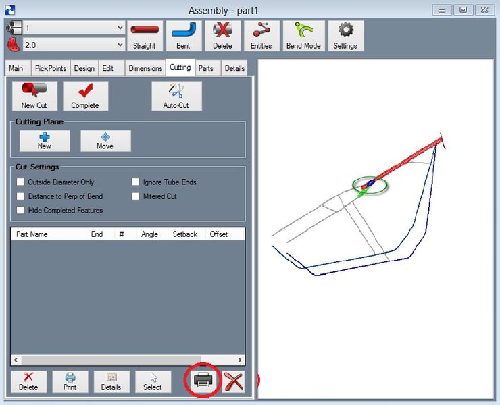The width and height of the screenshot is (500, 405).
Task: Toggle Ignore Tube Ends option
Action: click(136, 182)
